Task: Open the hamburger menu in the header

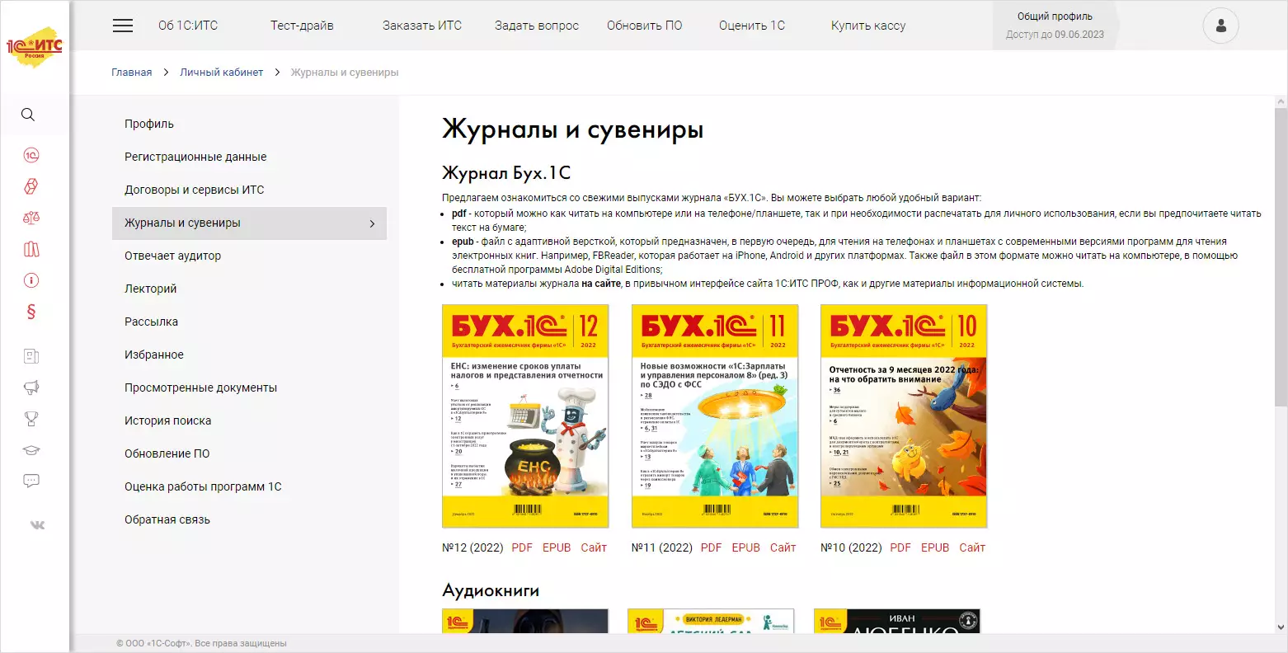Action: coord(123,26)
